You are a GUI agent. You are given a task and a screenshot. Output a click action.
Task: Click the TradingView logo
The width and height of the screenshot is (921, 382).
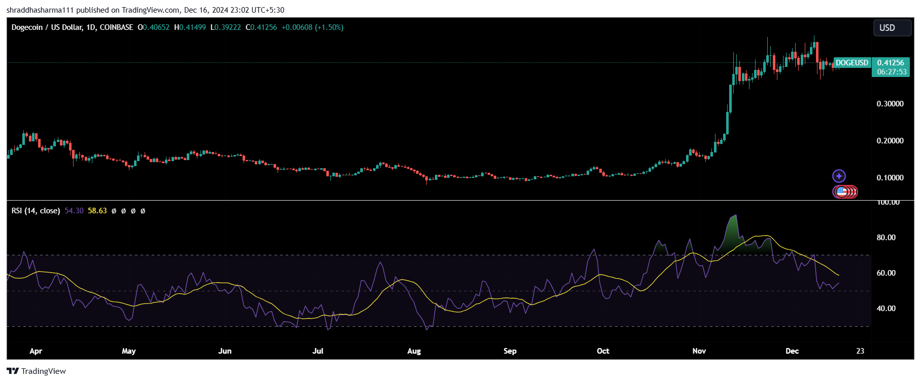pyautogui.click(x=36, y=371)
